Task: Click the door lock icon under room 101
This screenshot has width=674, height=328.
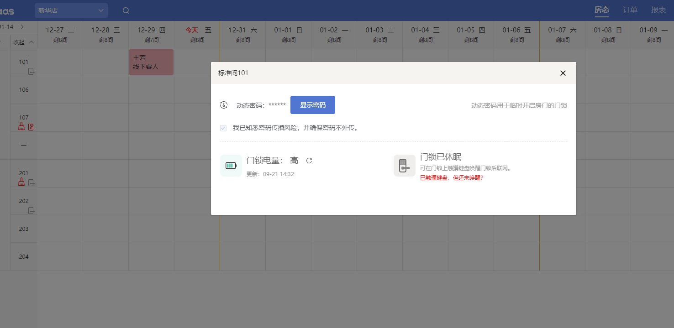Action: [31, 71]
